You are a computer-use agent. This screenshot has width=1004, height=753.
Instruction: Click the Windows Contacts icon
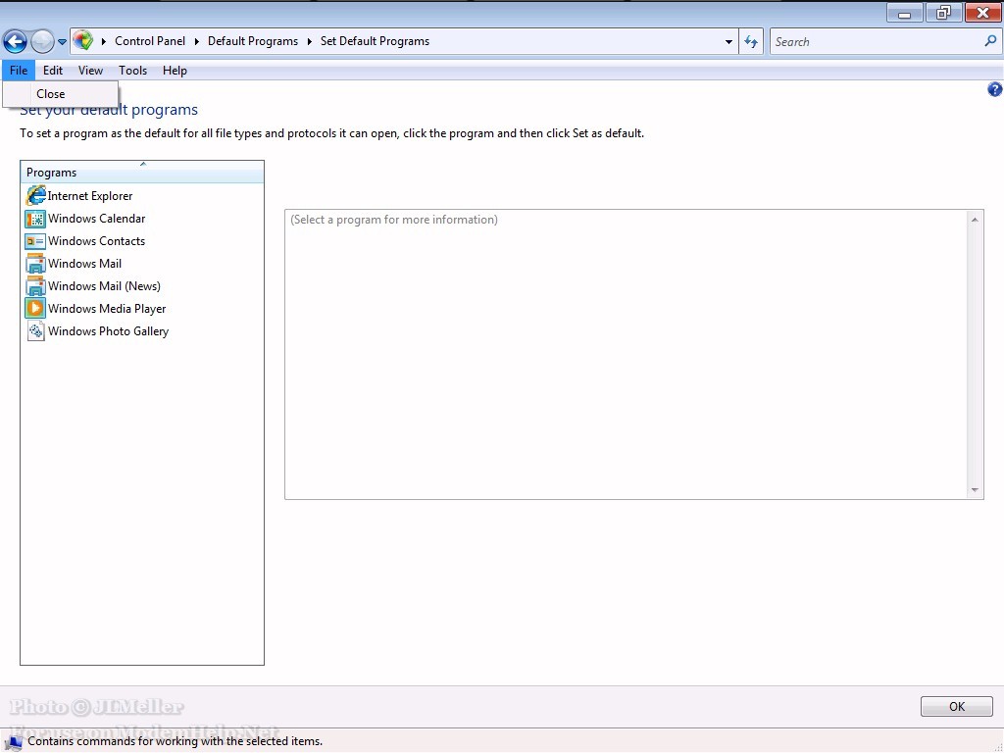pos(35,241)
